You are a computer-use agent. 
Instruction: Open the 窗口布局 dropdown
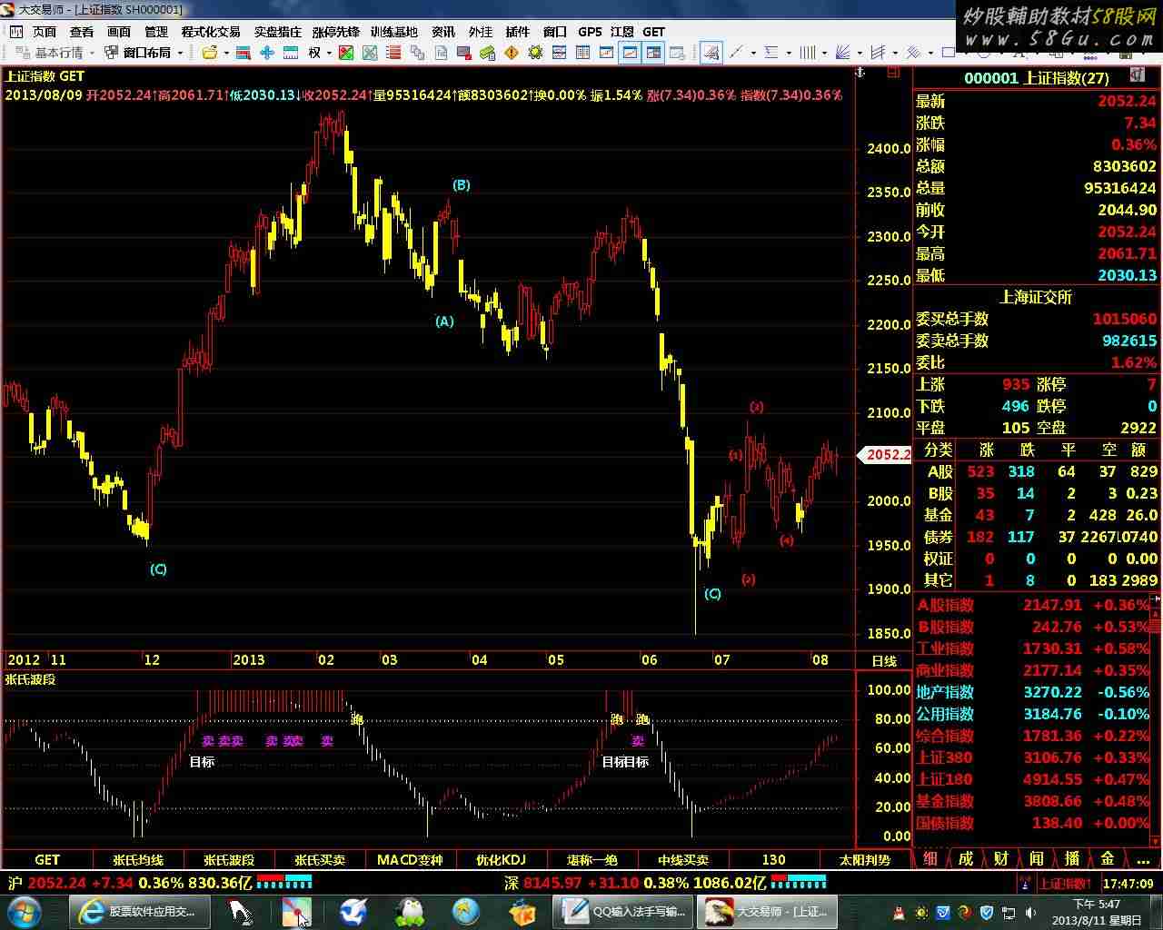(x=145, y=53)
